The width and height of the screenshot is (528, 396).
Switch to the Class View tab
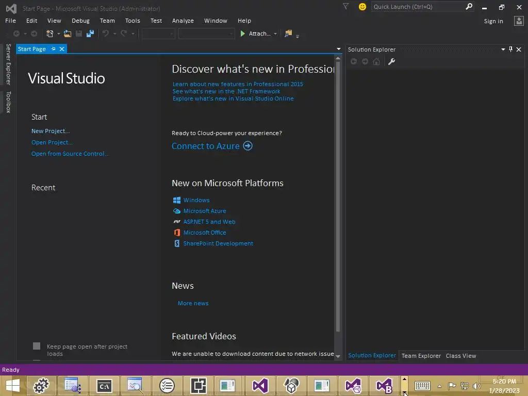(x=460, y=356)
